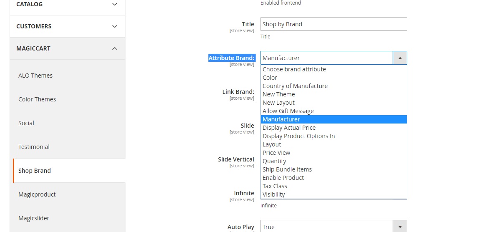
Task: Choose the Quantity attribute option
Action: click(x=274, y=161)
